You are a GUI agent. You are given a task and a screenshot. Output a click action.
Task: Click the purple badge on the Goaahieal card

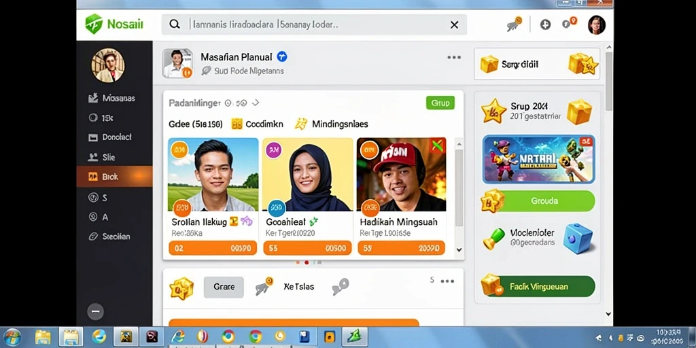[274, 150]
